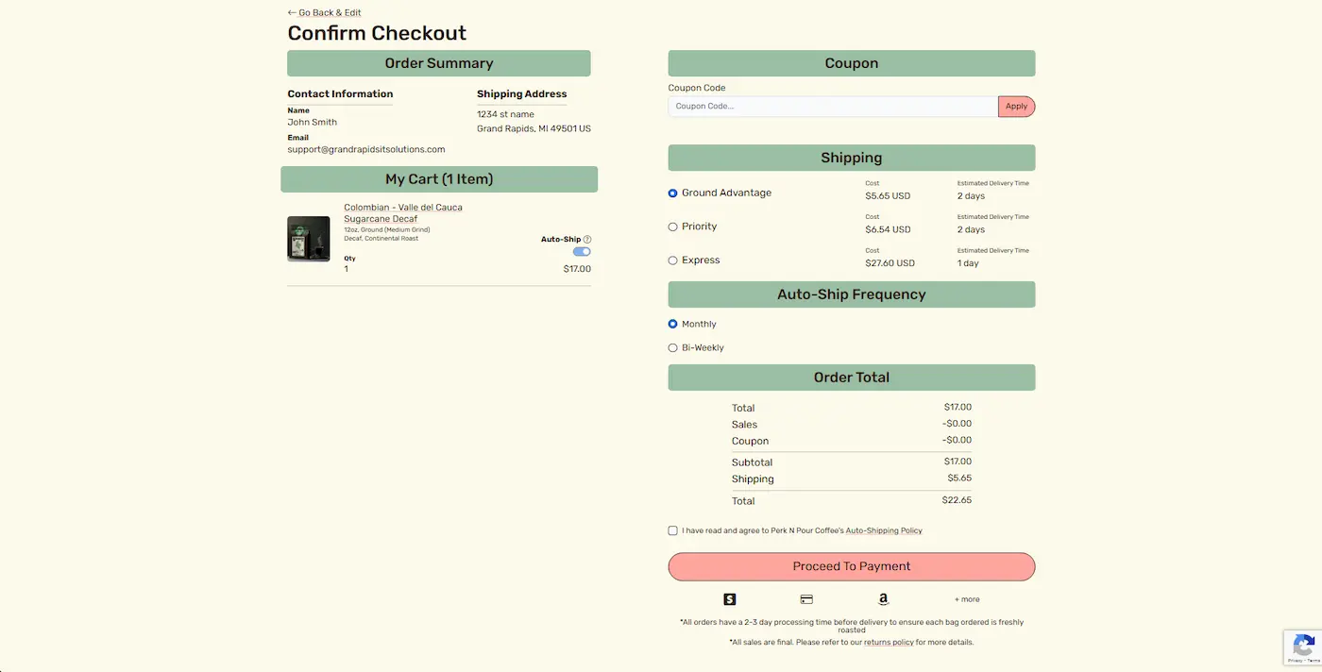Image resolution: width=1322 pixels, height=672 pixels.
Task: Click the reCAPTCHA badge icon
Action: pos(1303,647)
